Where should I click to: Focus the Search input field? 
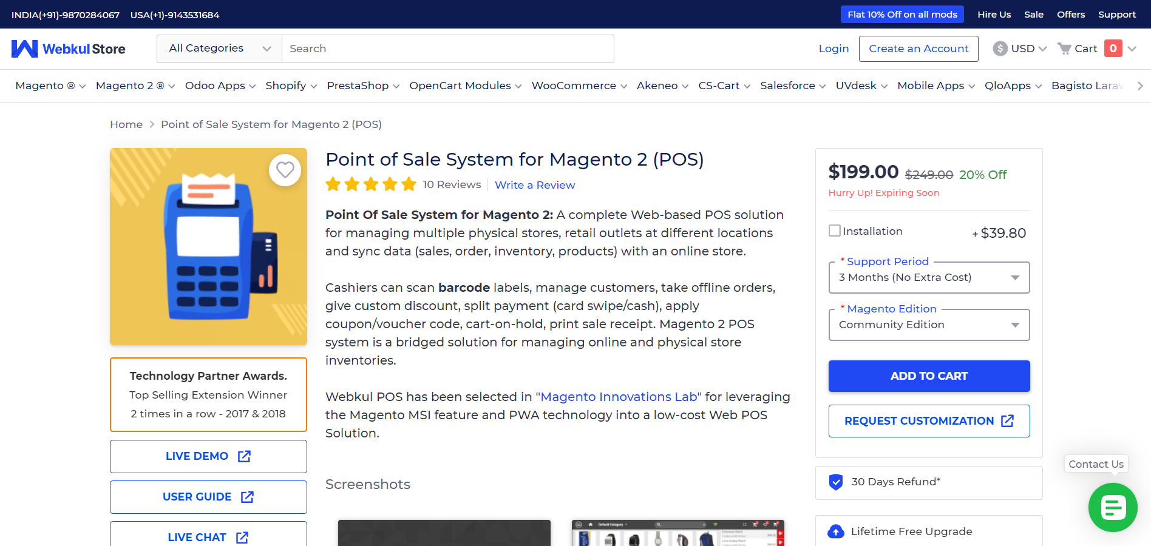(448, 49)
